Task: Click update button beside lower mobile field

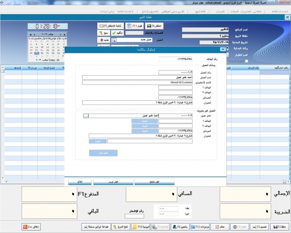Action: click(144, 131)
